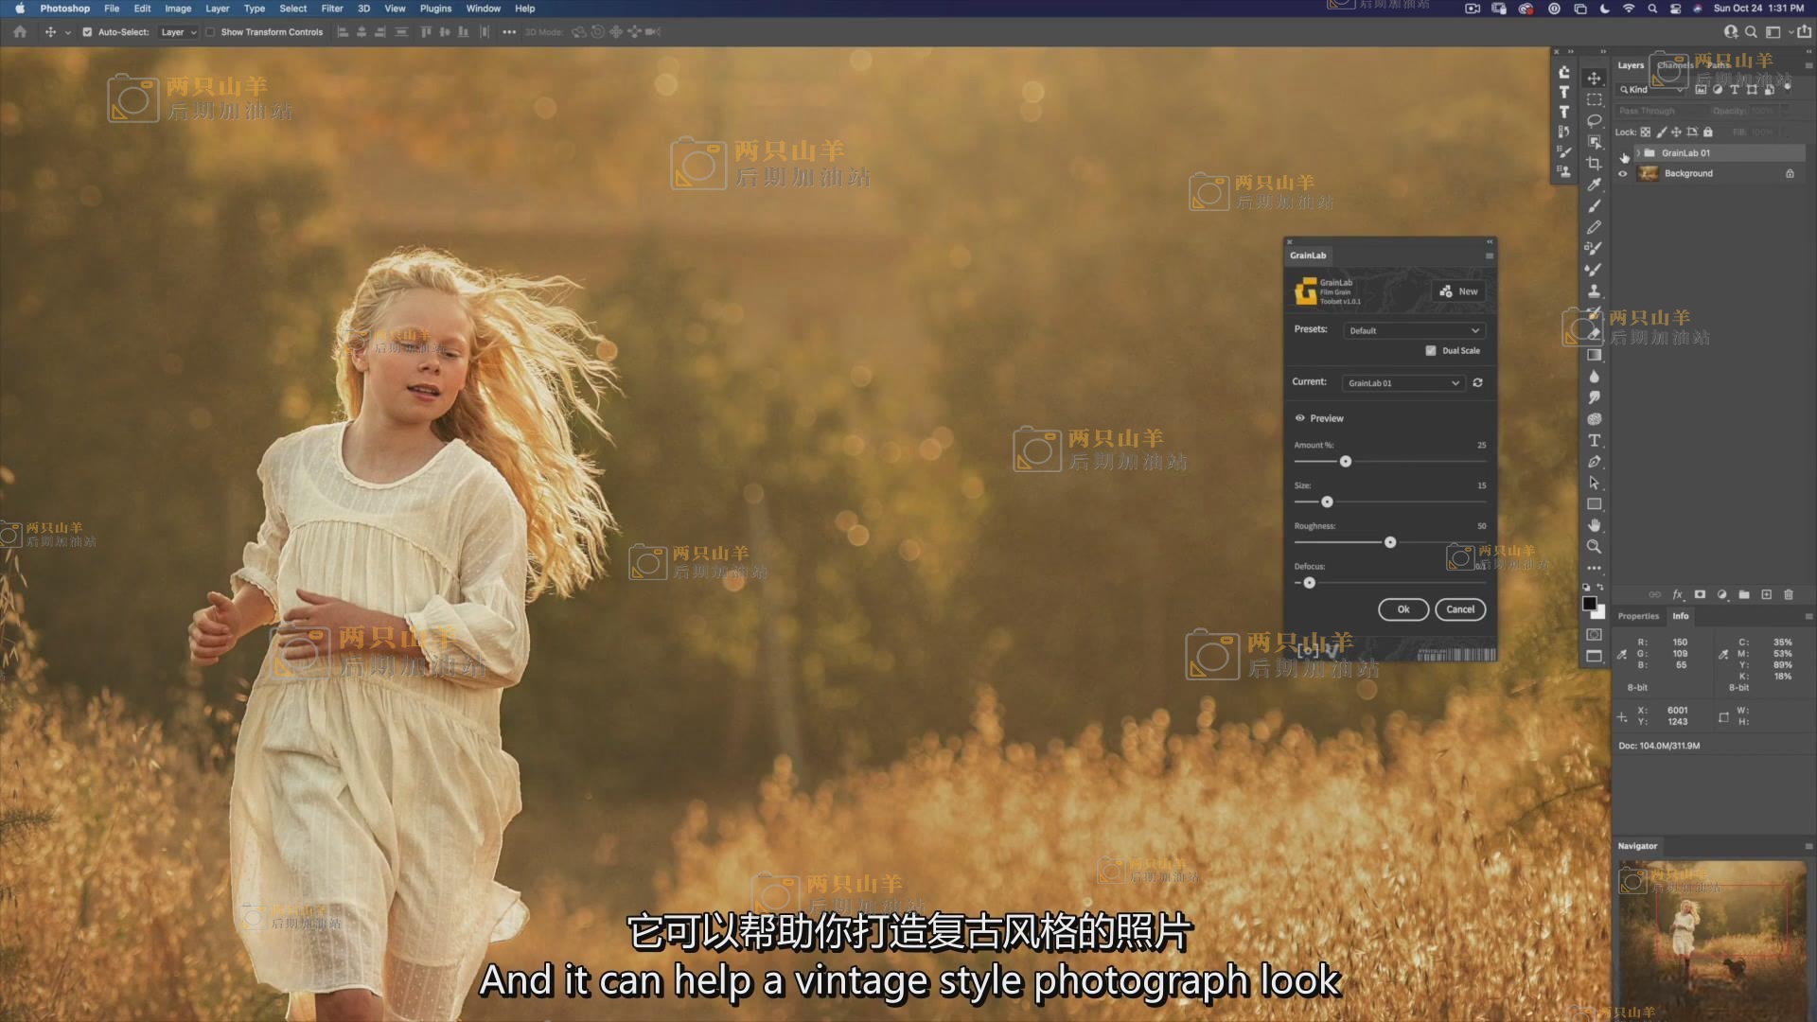This screenshot has height=1022, width=1817.
Task: Hide the Background layer with eye icon
Action: pos(1623,174)
